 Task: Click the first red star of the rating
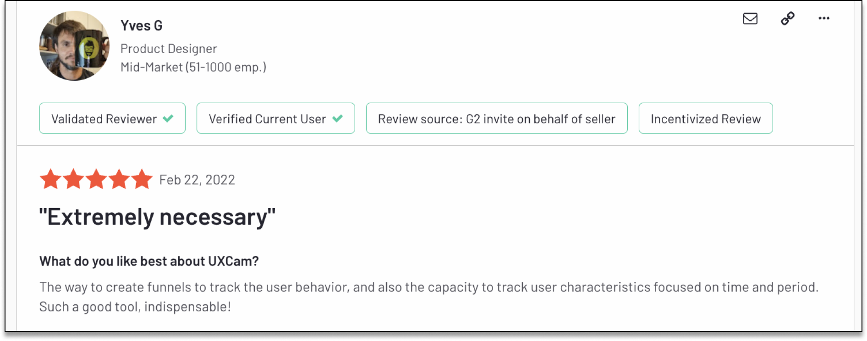[x=50, y=180]
